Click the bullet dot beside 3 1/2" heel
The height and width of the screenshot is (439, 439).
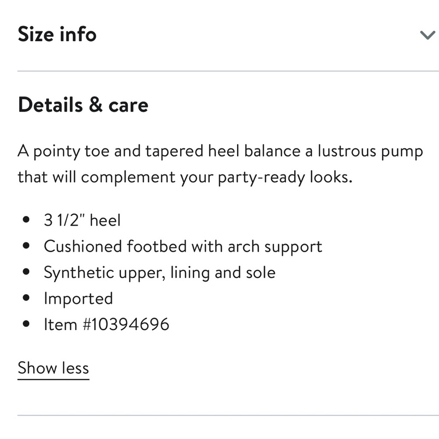pos(26,219)
